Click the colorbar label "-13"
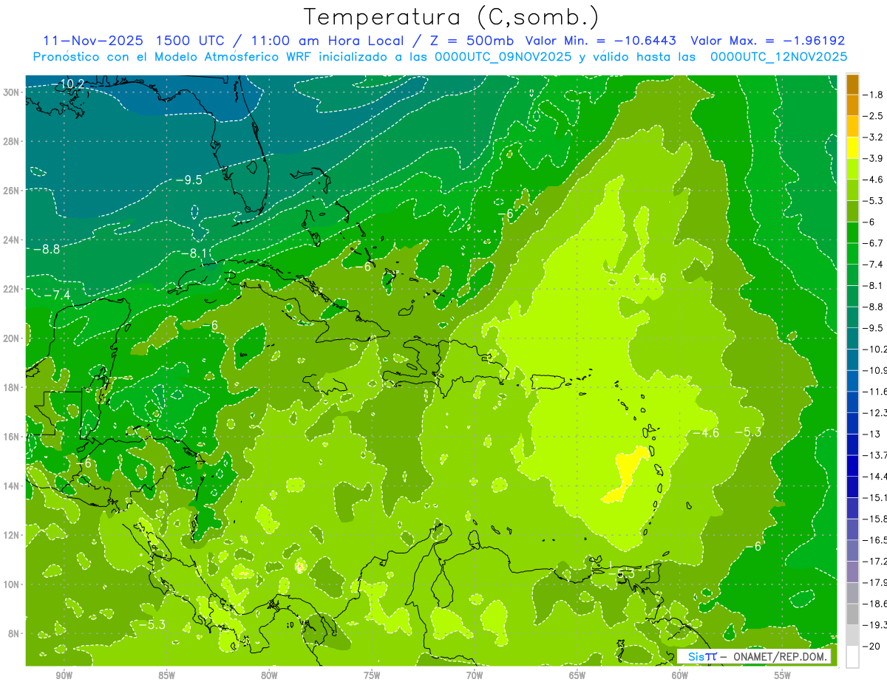 (873, 434)
